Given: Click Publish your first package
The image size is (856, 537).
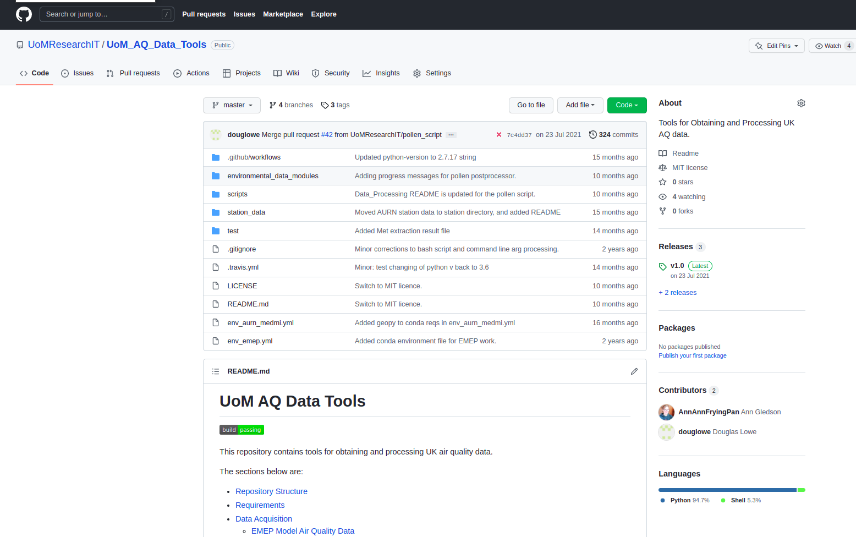Looking at the screenshot, I should [x=693, y=356].
